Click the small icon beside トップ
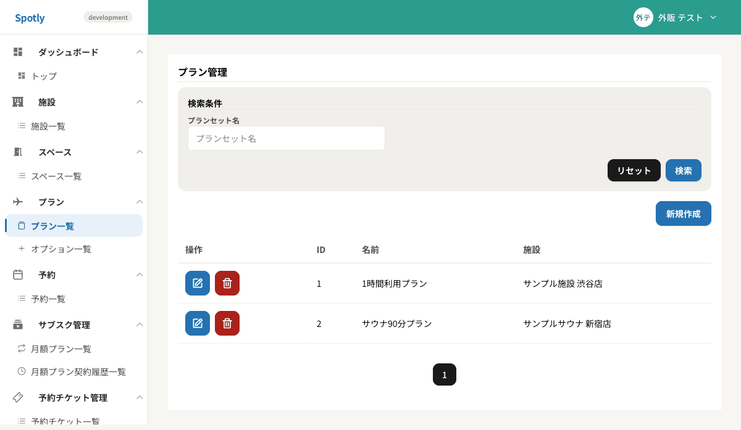Image resolution: width=741 pixels, height=430 pixels. [x=22, y=76]
